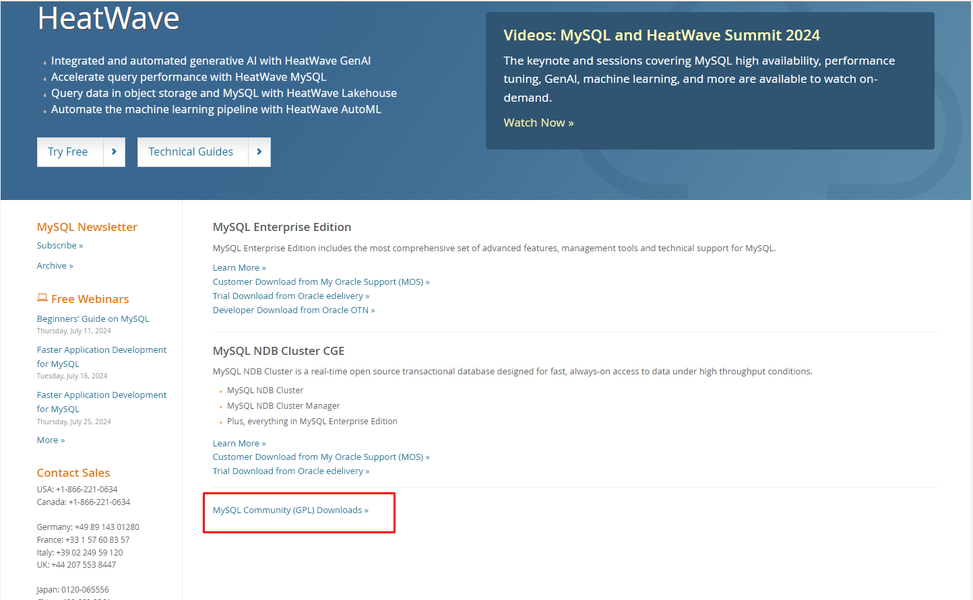Viewport: 973px width, 600px height.
Task: Open MySQL Community (GPL) Downloads link
Action: [x=290, y=510]
